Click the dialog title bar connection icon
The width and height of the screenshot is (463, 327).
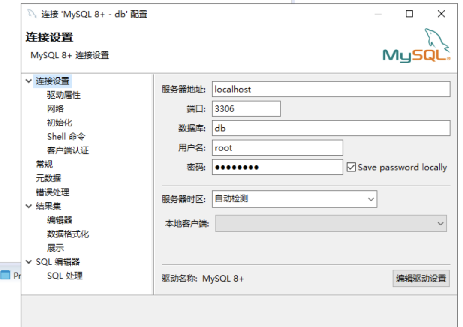coord(32,14)
